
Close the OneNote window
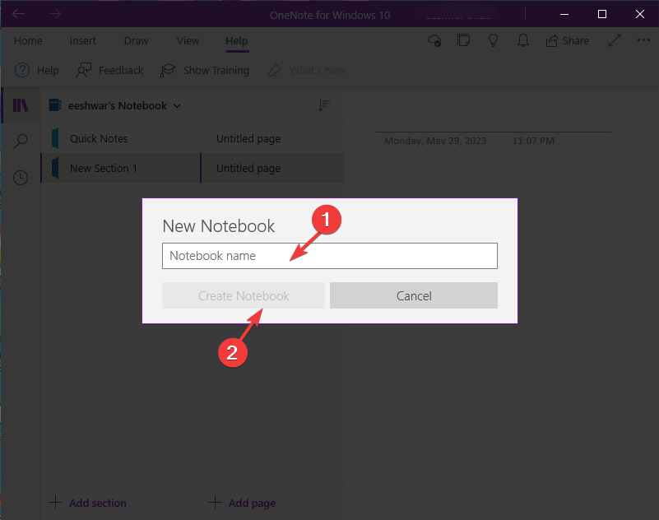(x=640, y=14)
